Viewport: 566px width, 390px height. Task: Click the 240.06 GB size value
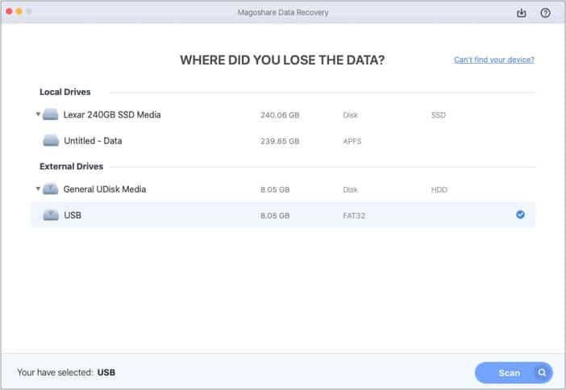[x=280, y=115]
